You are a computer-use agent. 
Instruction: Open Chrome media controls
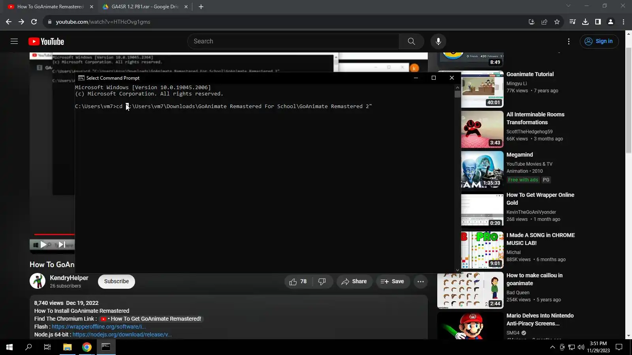pos(572,22)
